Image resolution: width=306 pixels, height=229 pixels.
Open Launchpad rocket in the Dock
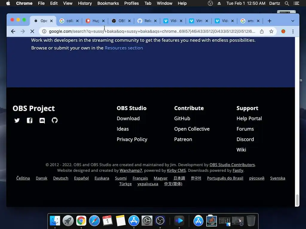point(68,221)
